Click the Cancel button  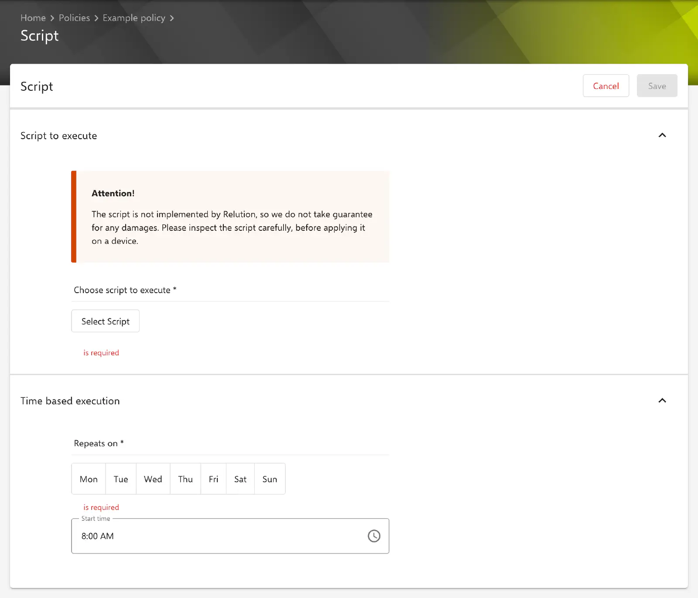[x=606, y=86]
